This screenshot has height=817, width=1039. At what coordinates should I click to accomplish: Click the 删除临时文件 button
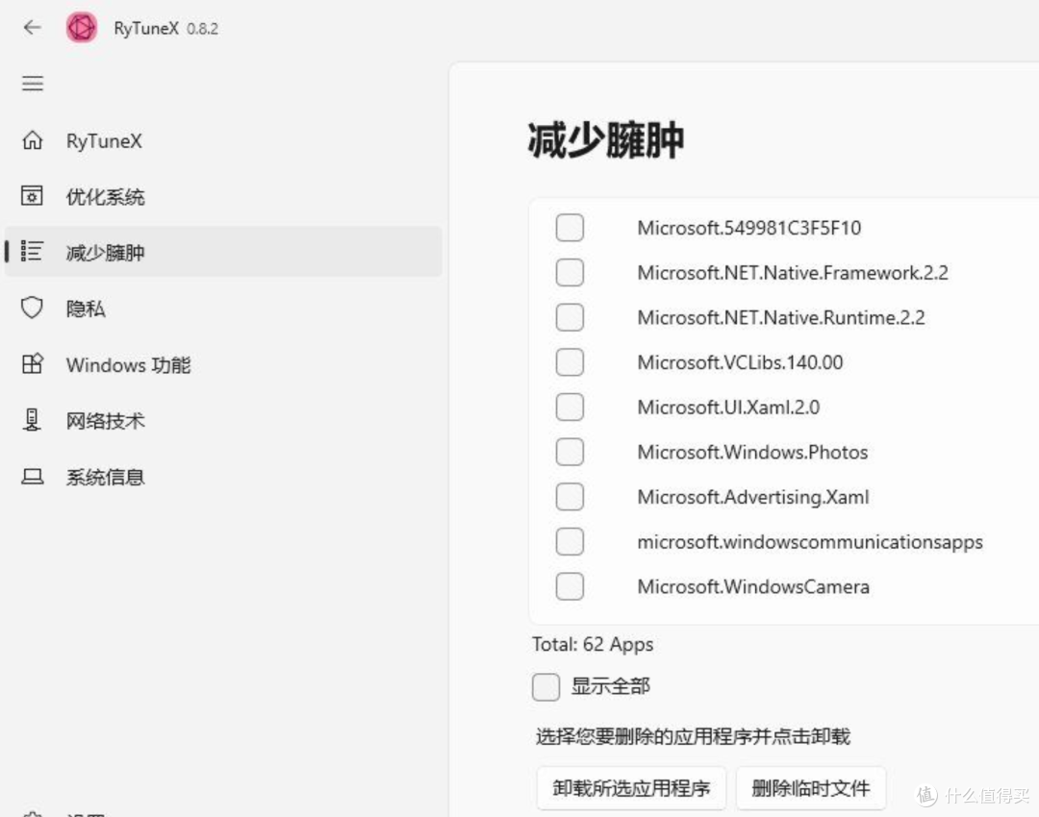[810, 788]
